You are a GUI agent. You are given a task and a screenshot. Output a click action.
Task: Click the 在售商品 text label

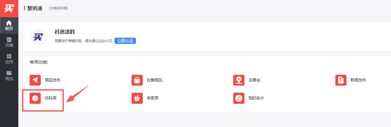point(154,80)
